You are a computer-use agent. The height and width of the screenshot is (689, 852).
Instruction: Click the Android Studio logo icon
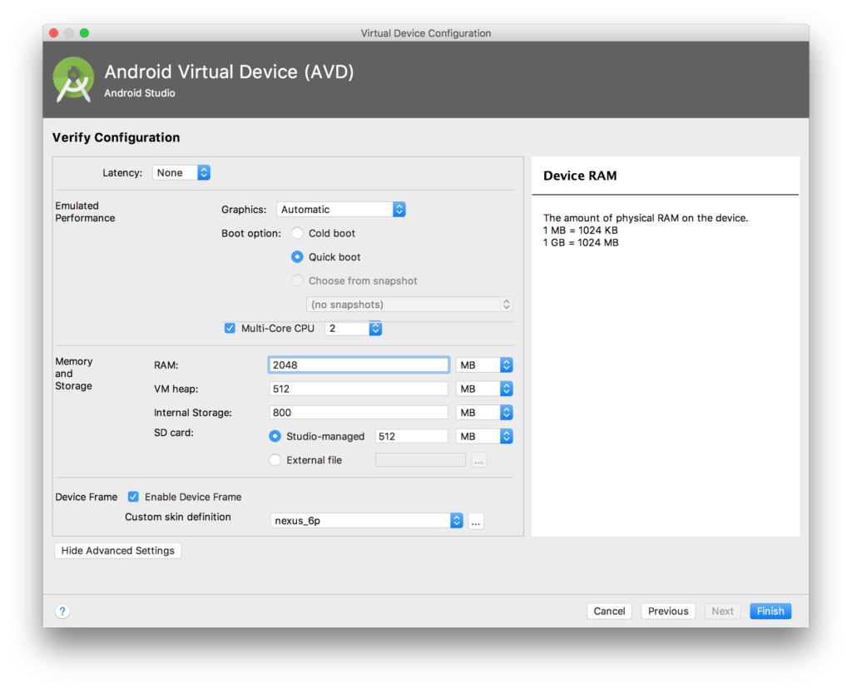pyautogui.click(x=73, y=79)
